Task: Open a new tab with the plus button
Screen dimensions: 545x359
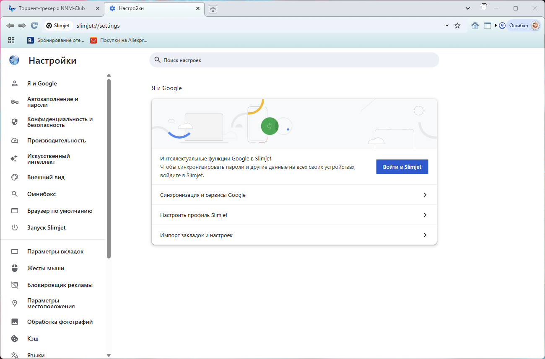Action: coord(213,9)
